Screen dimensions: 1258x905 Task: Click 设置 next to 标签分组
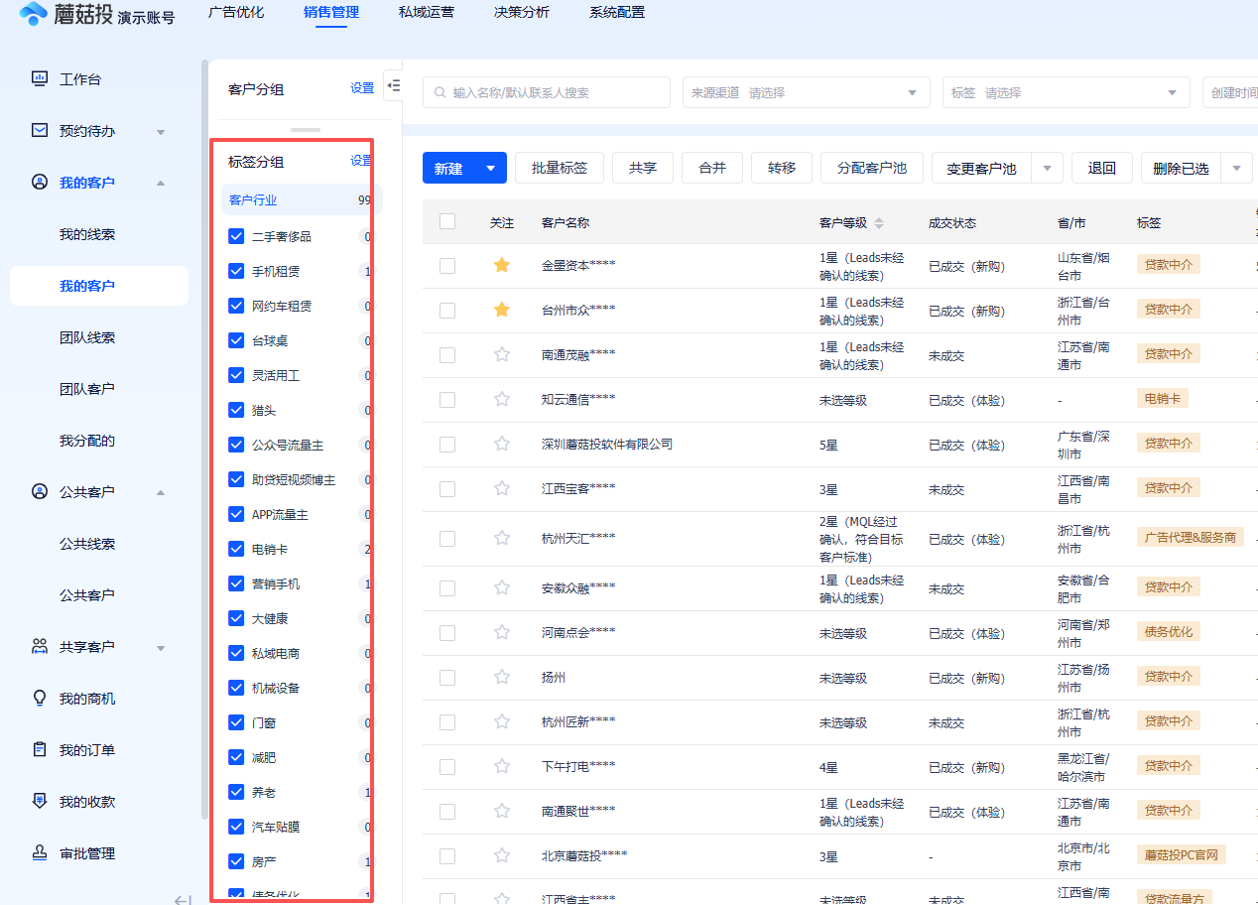click(360, 161)
